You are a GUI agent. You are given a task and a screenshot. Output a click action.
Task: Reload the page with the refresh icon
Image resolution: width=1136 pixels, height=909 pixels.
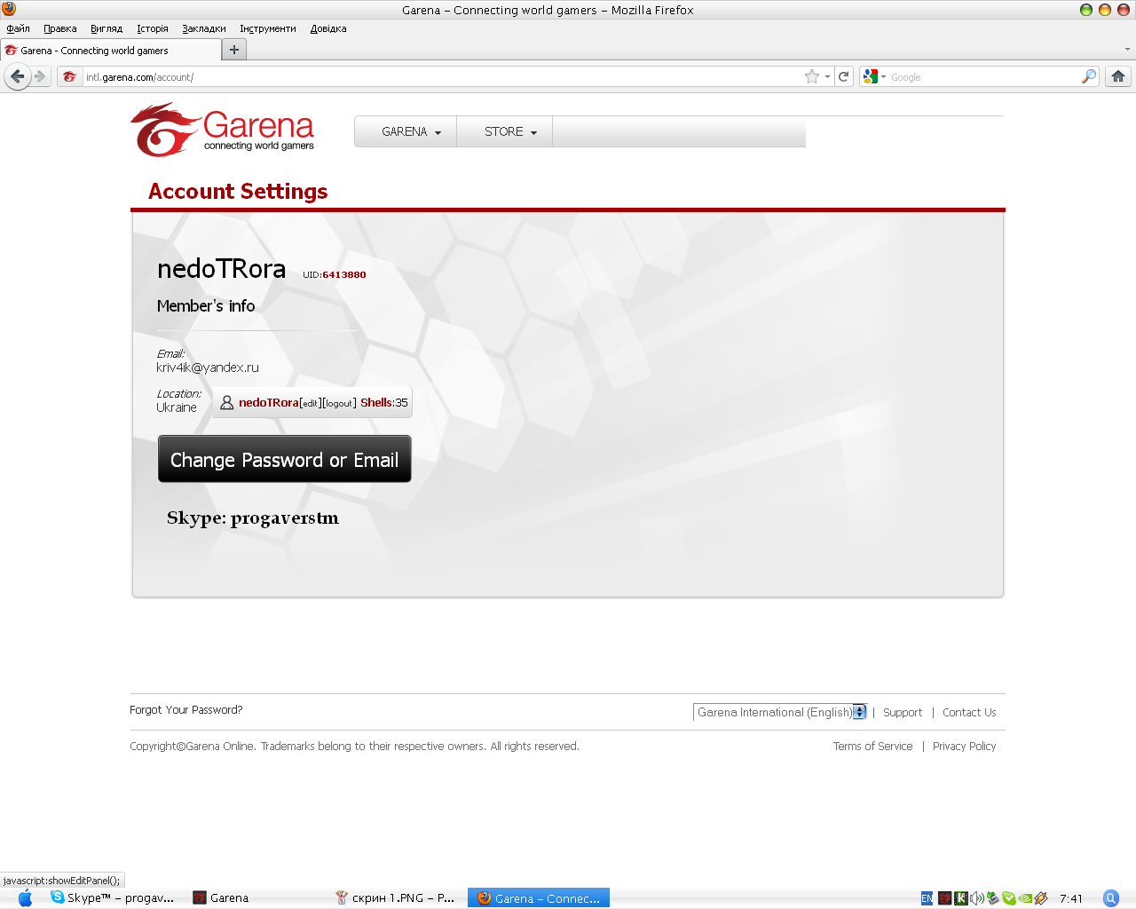click(844, 76)
